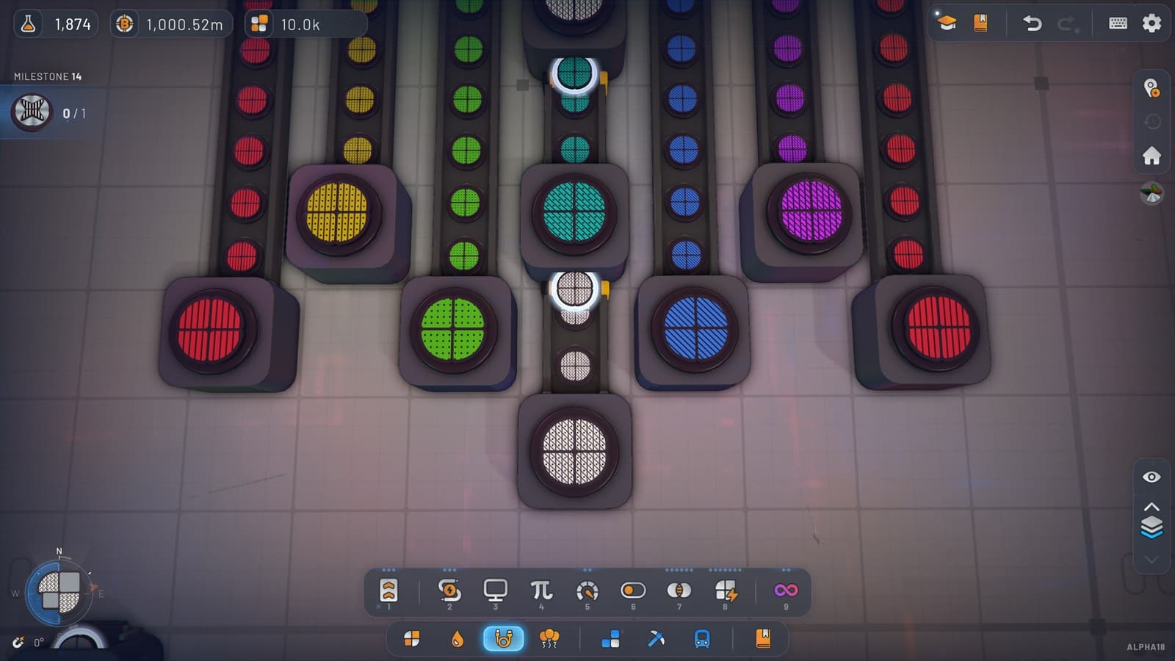Open the research flask points counter

coord(56,24)
